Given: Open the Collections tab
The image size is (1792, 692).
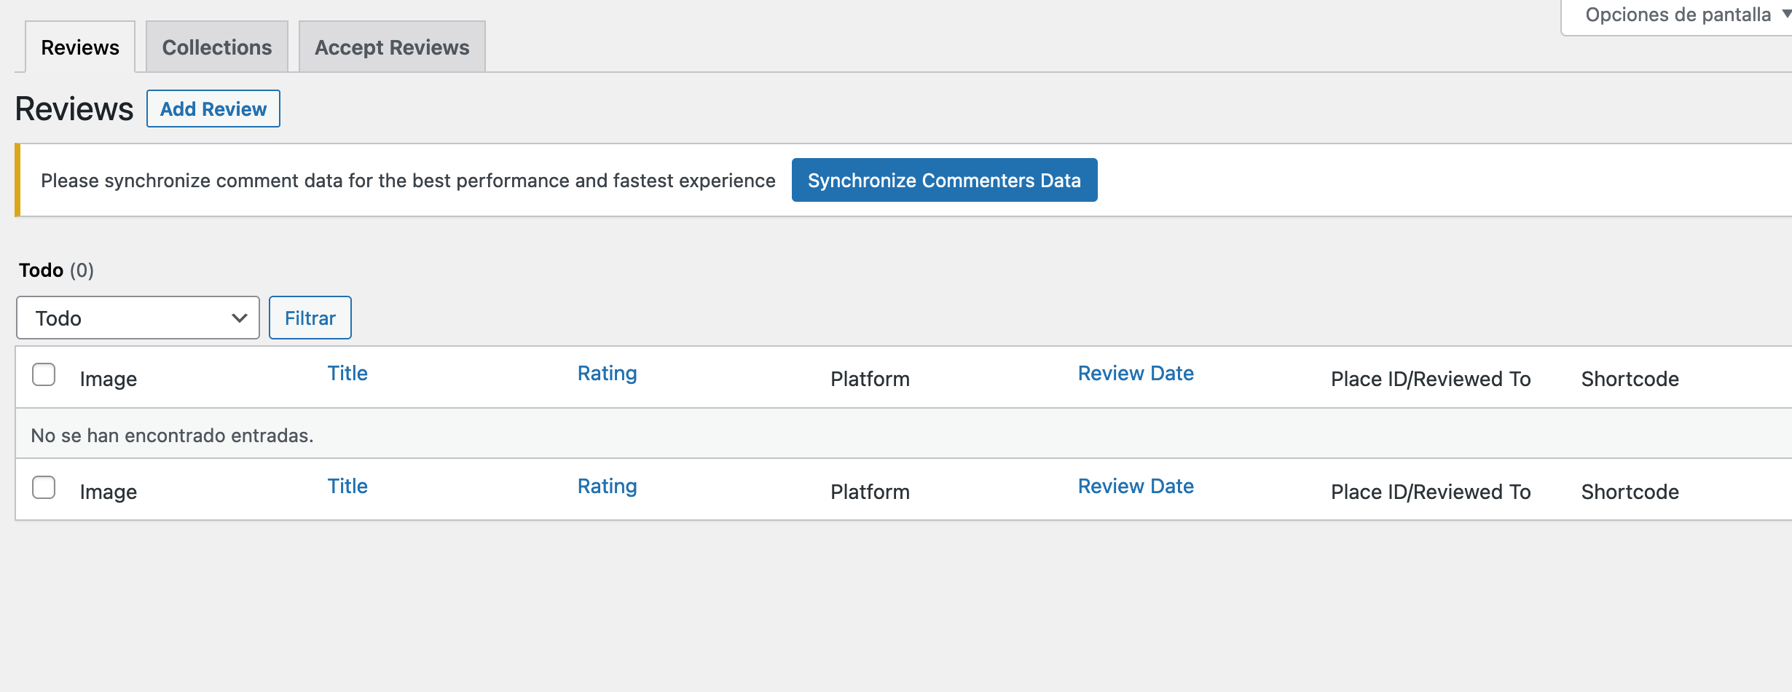Looking at the screenshot, I should coord(217,47).
